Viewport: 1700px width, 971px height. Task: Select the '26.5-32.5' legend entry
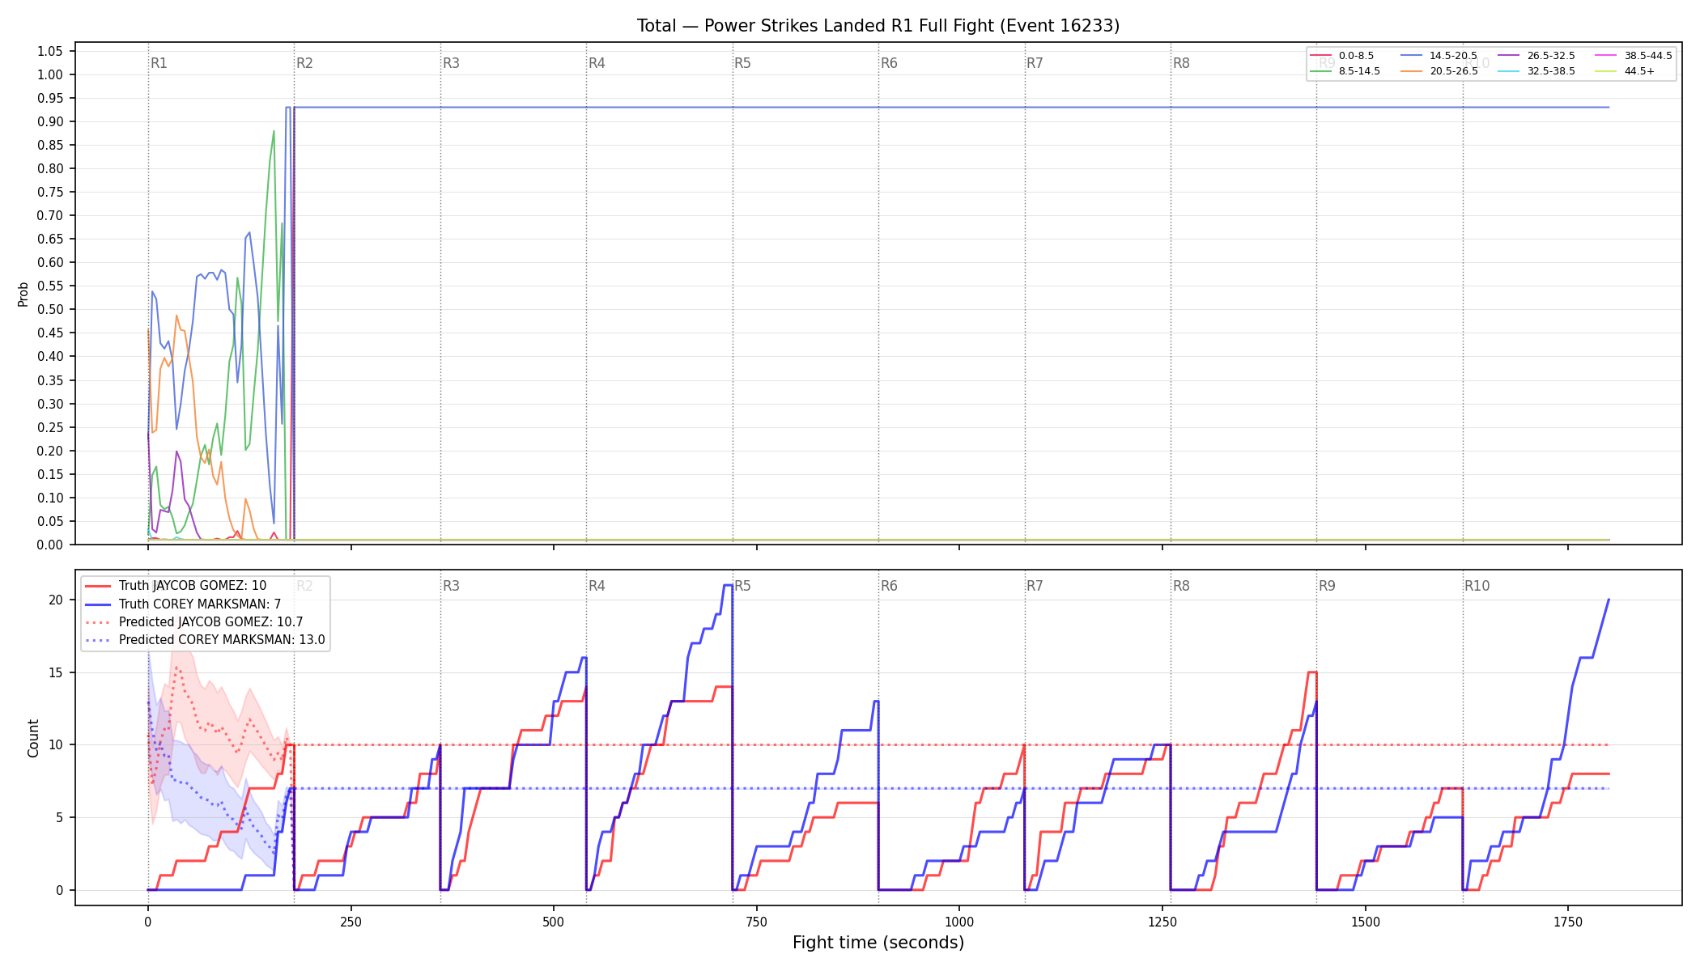coord(1536,56)
